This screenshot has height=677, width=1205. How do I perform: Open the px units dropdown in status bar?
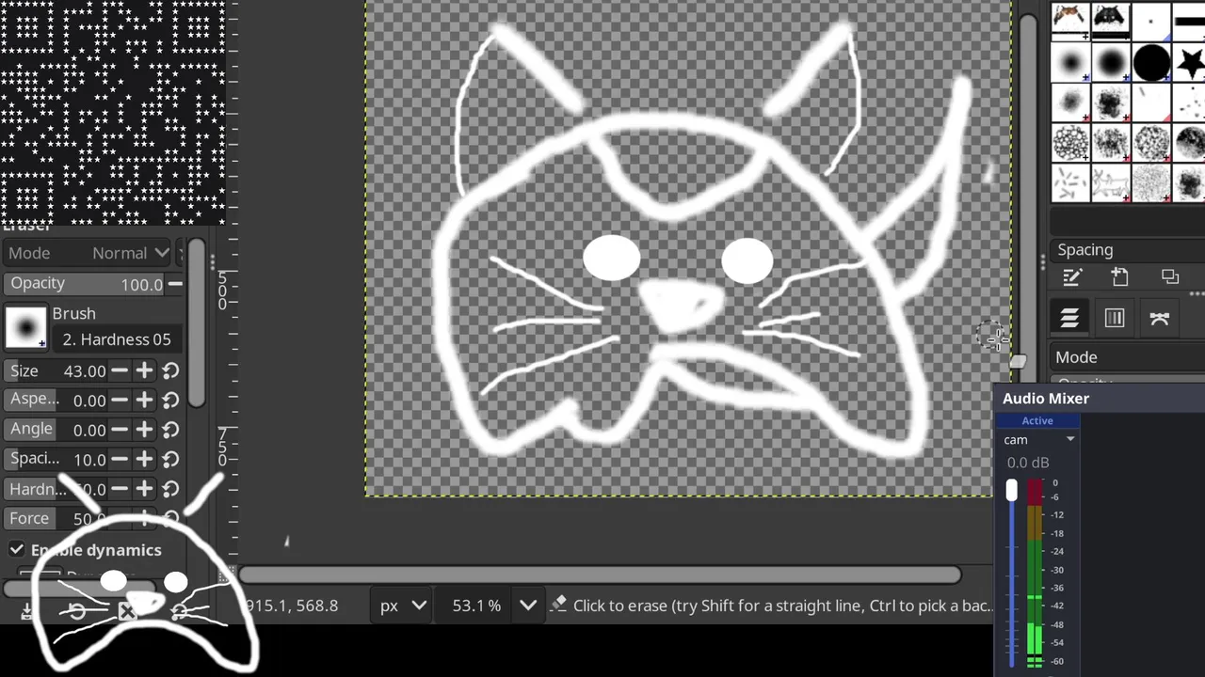[403, 606]
